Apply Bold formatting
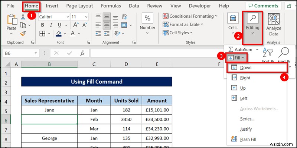297x148 pixels. click(43, 25)
